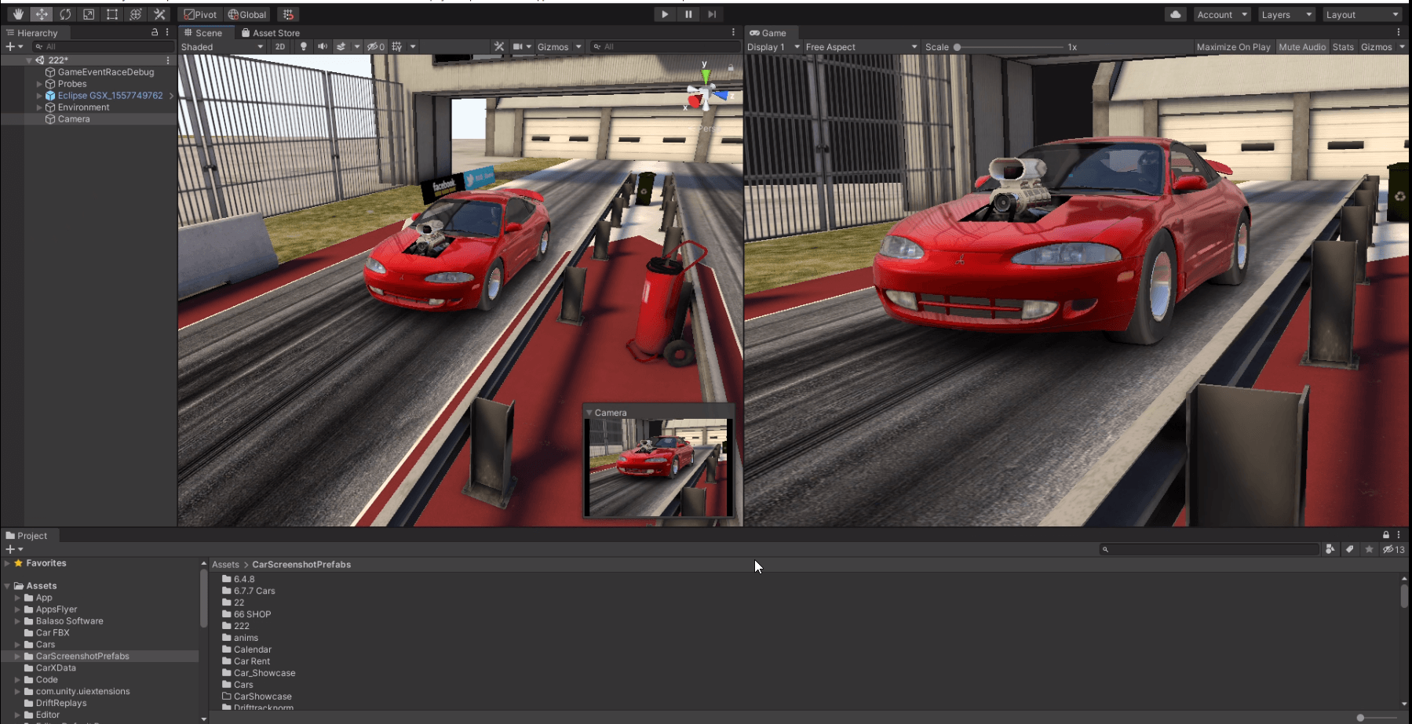Select the Rect transform tool
This screenshot has height=724, width=1412.
coord(112,14)
